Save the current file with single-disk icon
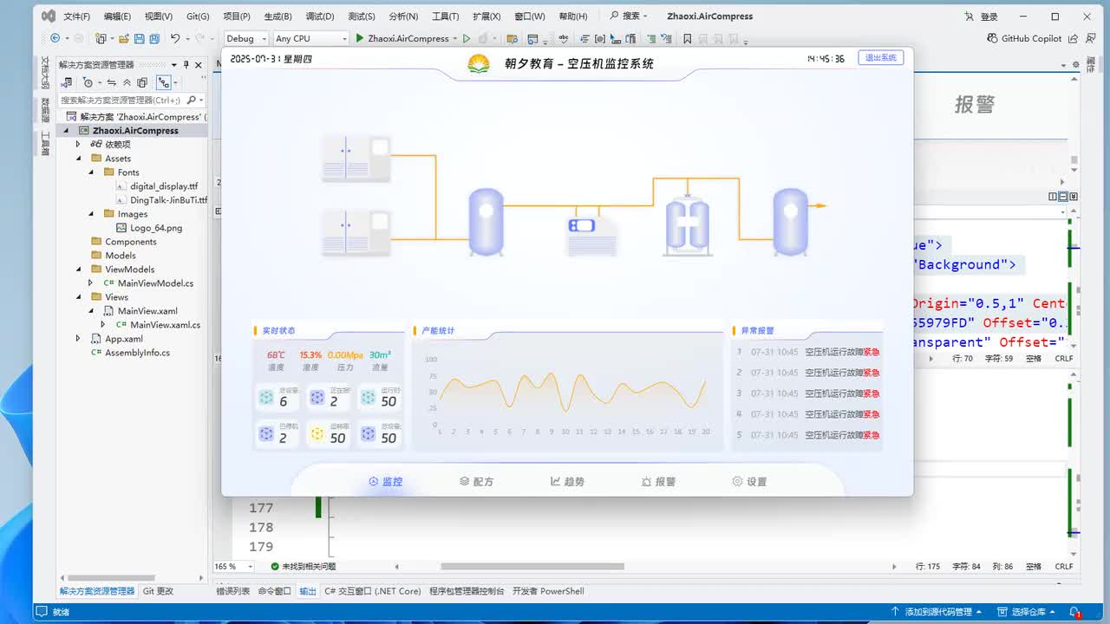This screenshot has height=624, width=1110. [x=139, y=38]
